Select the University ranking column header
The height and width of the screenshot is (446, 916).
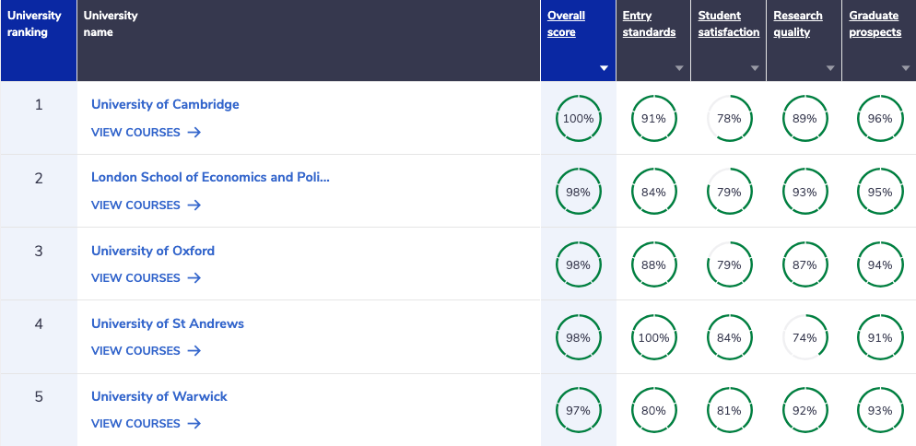point(39,41)
